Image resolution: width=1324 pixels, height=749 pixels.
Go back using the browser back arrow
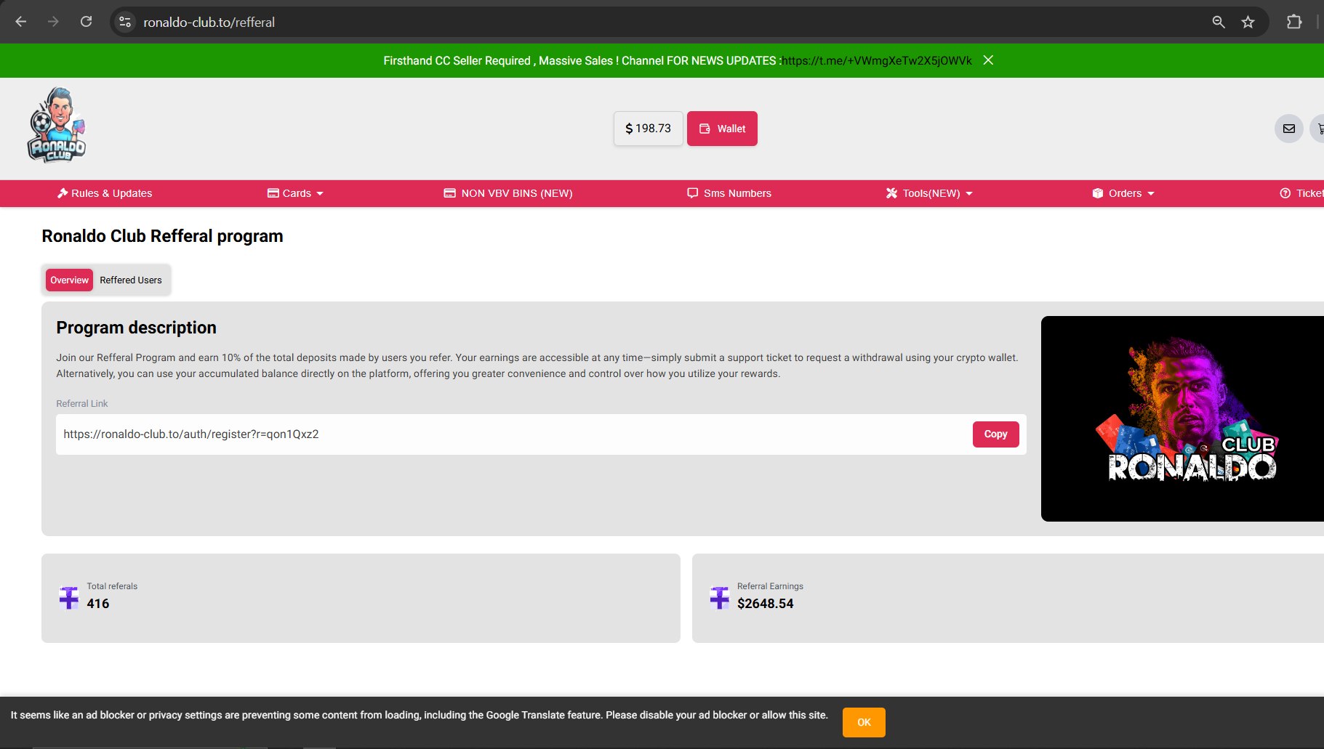click(x=21, y=22)
